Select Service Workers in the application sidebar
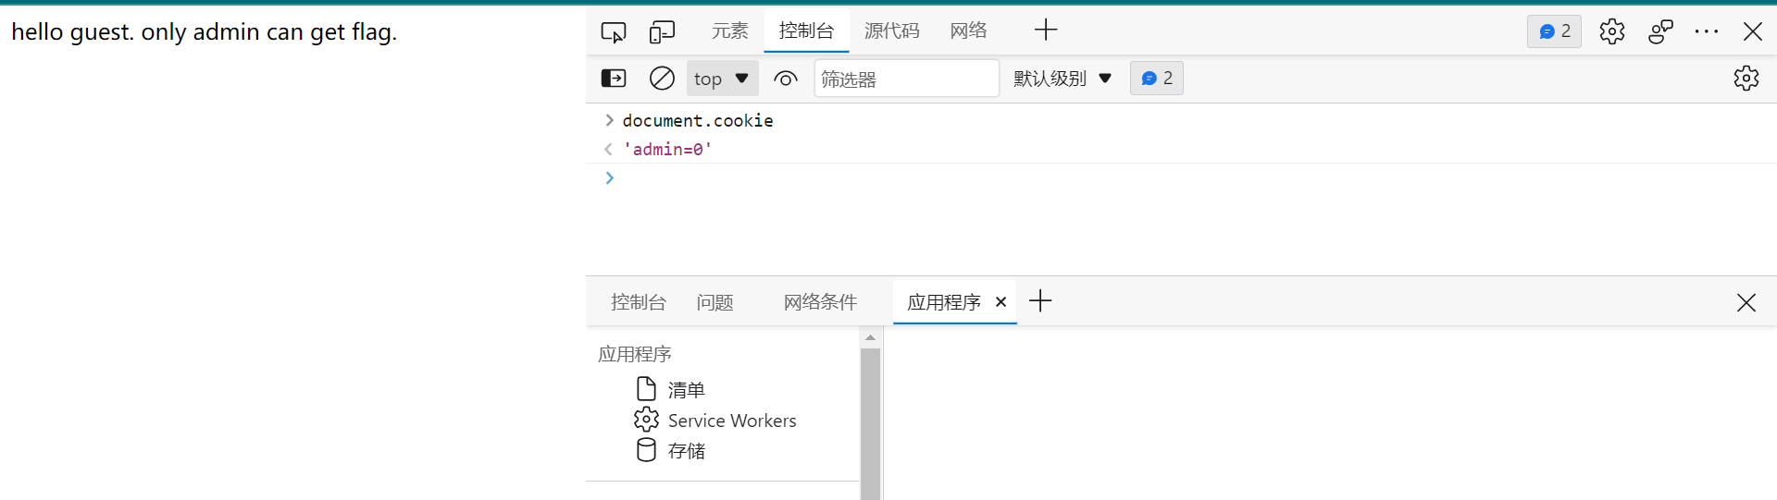This screenshot has width=1777, height=500. pyautogui.click(x=731, y=421)
